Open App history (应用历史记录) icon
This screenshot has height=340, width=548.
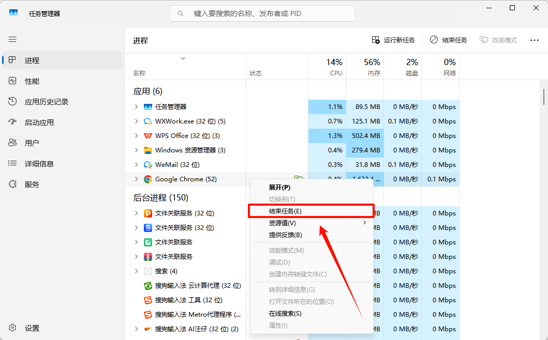[x=12, y=102]
